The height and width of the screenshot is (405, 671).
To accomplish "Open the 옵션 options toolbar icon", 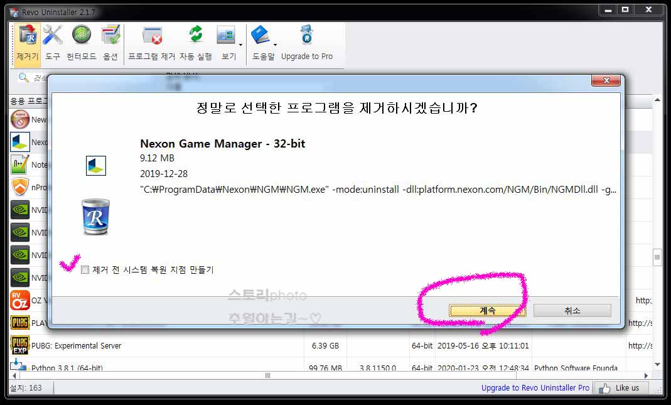I will coord(110,43).
